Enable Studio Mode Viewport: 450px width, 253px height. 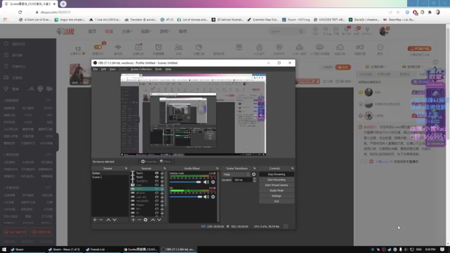(x=276, y=191)
